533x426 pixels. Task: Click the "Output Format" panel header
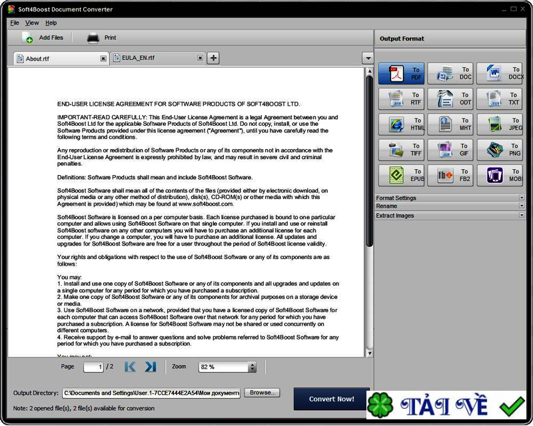[x=450, y=39]
